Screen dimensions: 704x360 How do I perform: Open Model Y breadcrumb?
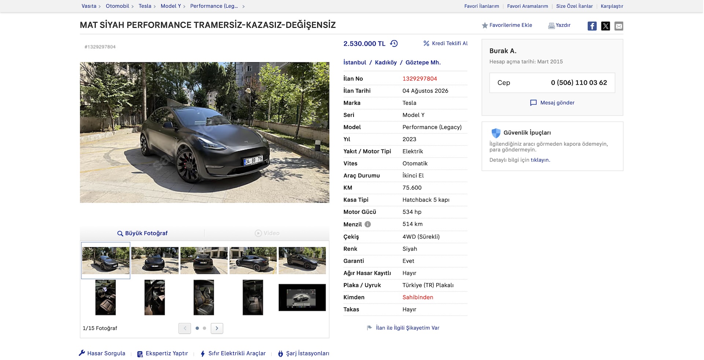[x=171, y=6]
